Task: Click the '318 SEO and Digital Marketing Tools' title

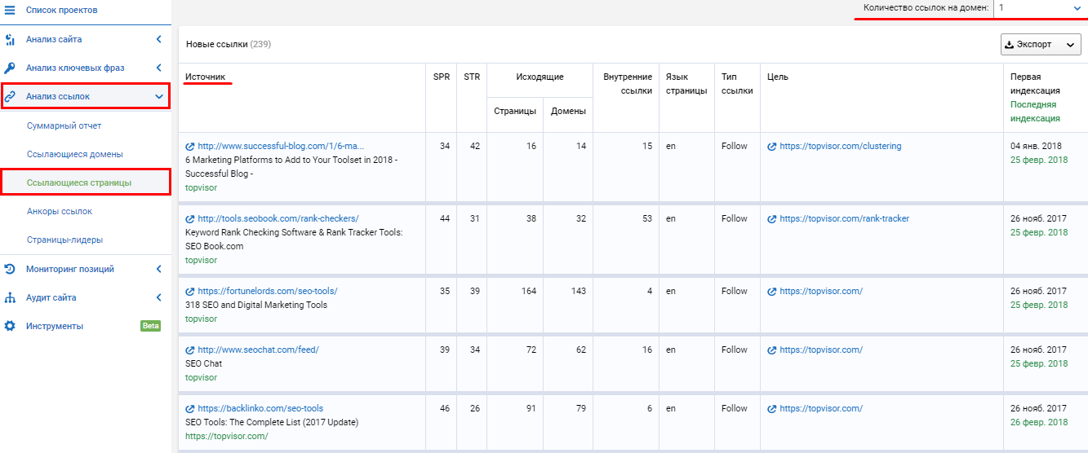Action: pyautogui.click(x=256, y=306)
